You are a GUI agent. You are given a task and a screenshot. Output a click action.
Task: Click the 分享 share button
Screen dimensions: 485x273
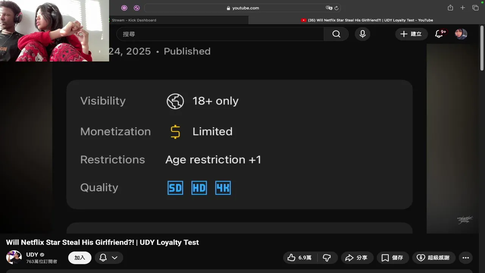click(x=357, y=258)
